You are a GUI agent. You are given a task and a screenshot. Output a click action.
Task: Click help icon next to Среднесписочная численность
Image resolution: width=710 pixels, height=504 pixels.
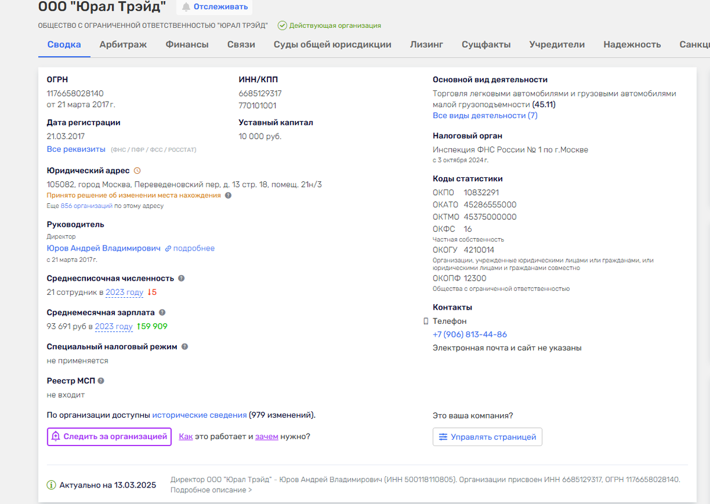pos(181,278)
